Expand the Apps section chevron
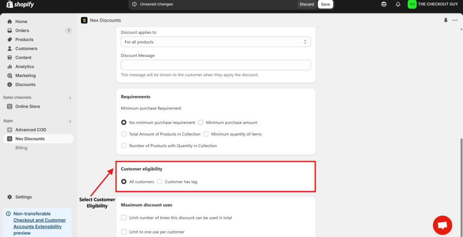Screen dimensions: 463x237 click(70, 121)
